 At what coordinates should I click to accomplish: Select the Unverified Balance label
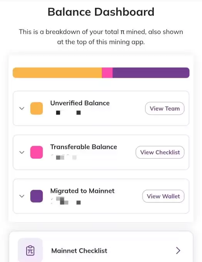pyautogui.click(x=80, y=103)
